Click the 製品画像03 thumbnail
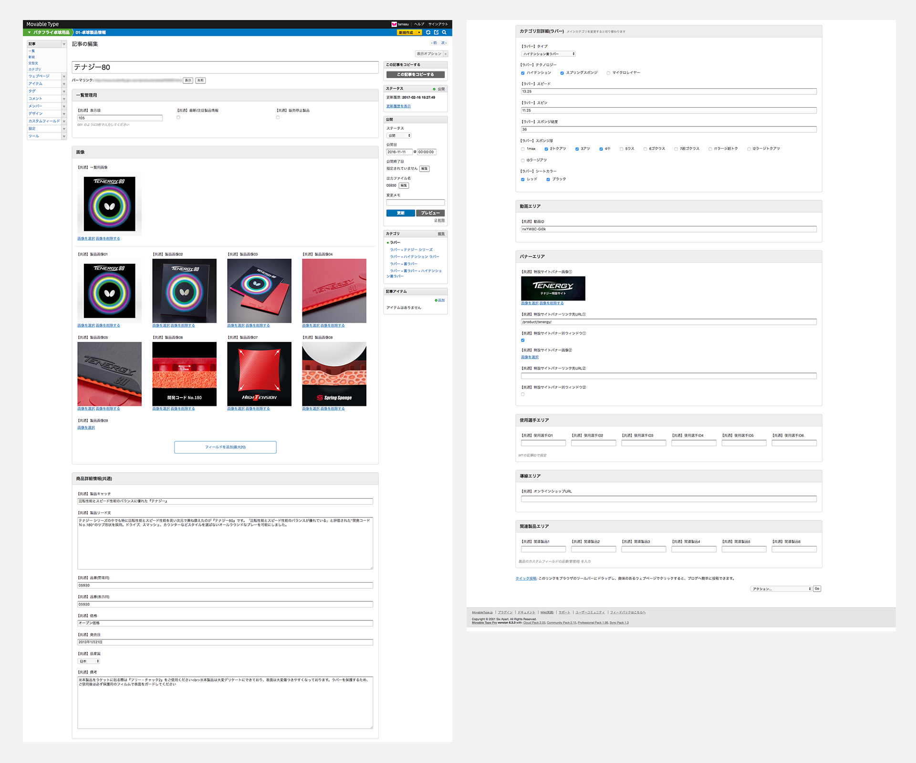The height and width of the screenshot is (763, 916). point(259,291)
